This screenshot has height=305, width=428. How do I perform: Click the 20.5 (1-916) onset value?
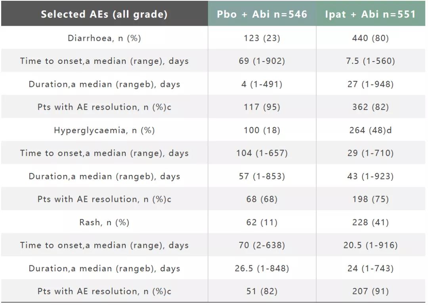tap(370, 245)
